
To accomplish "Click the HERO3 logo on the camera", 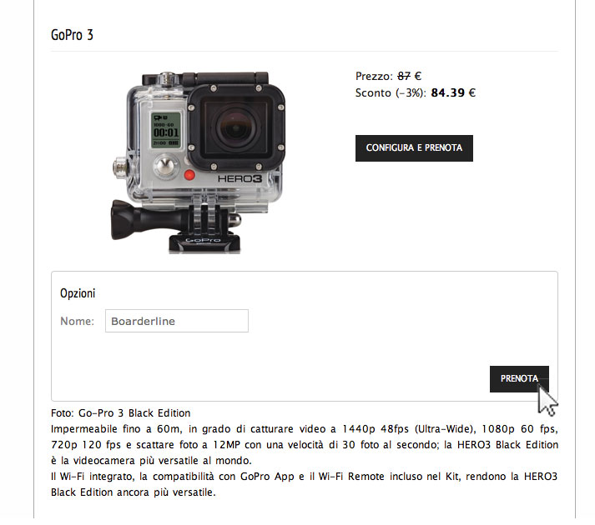I will pos(240,178).
